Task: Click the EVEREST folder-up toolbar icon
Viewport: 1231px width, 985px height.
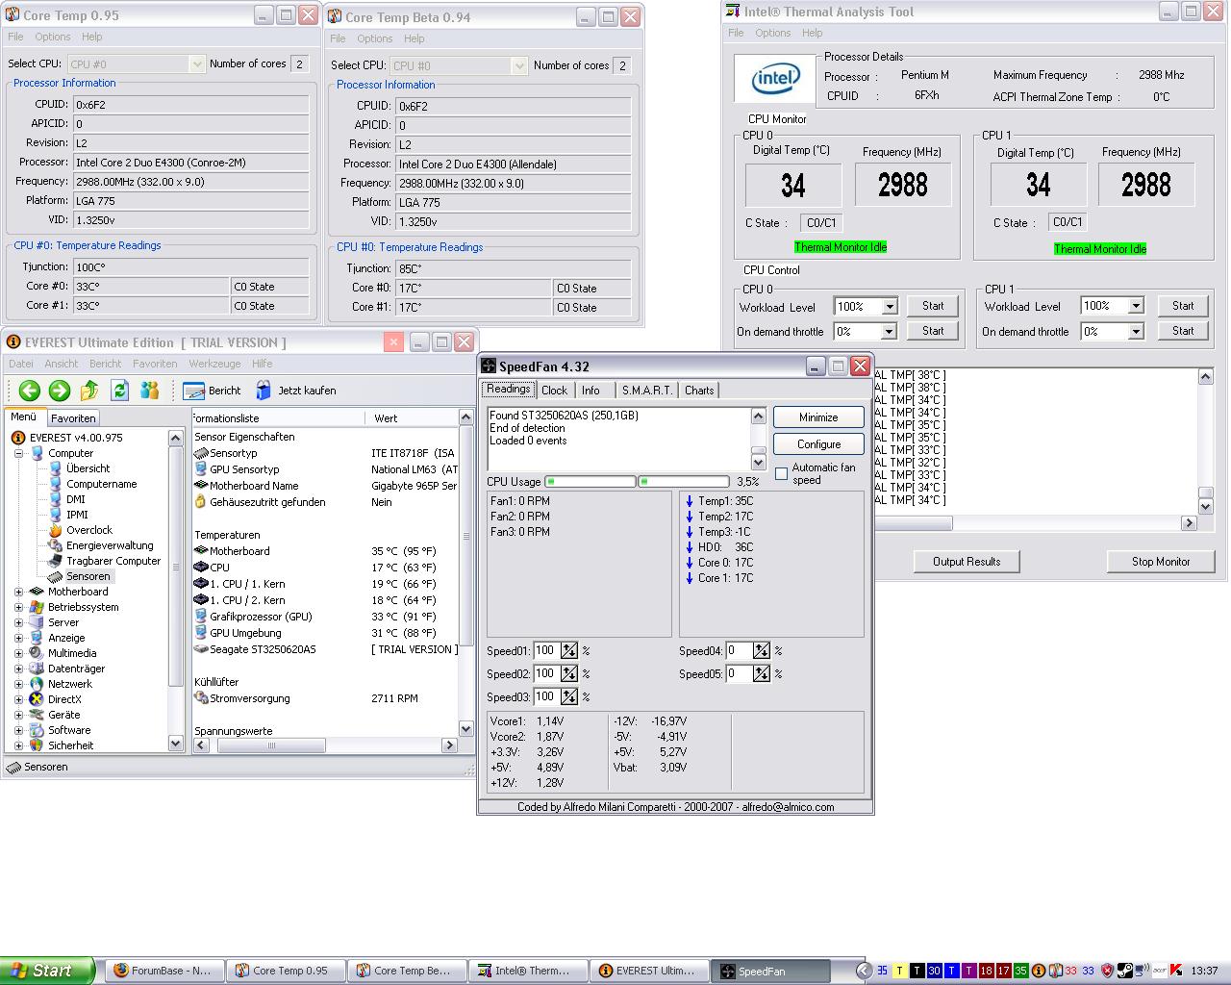Action: click(89, 390)
